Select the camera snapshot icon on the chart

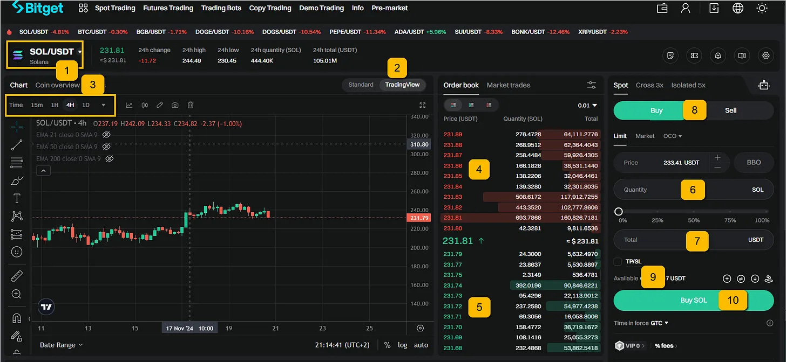pos(175,105)
